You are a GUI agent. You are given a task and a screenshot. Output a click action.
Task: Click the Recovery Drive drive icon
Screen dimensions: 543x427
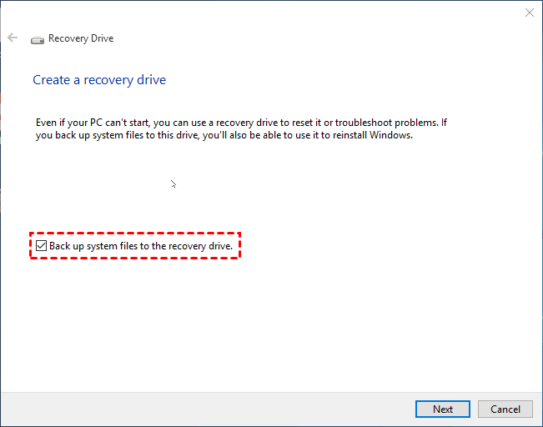point(38,39)
